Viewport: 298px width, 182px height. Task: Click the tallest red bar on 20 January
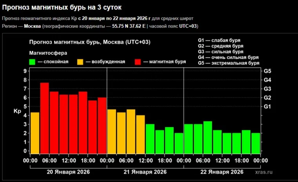(x=44, y=117)
